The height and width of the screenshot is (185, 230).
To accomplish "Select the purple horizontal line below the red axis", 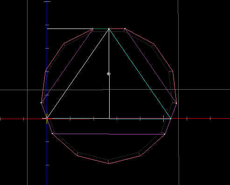I will [109, 134].
